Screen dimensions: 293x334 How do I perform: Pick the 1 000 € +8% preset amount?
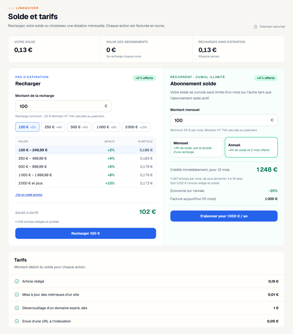point(106,127)
